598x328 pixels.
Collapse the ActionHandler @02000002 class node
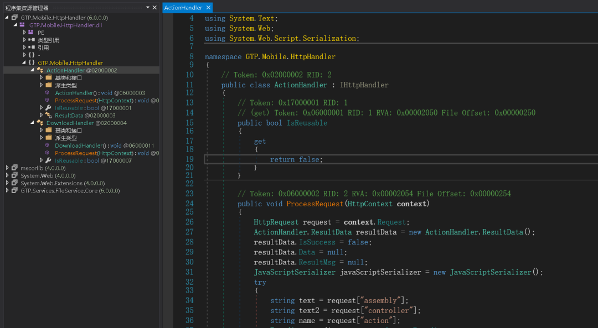[33, 70]
